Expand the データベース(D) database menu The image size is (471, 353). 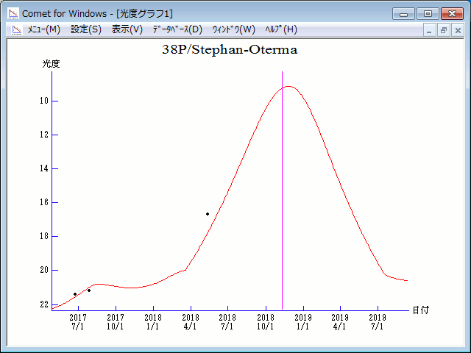tap(177, 29)
